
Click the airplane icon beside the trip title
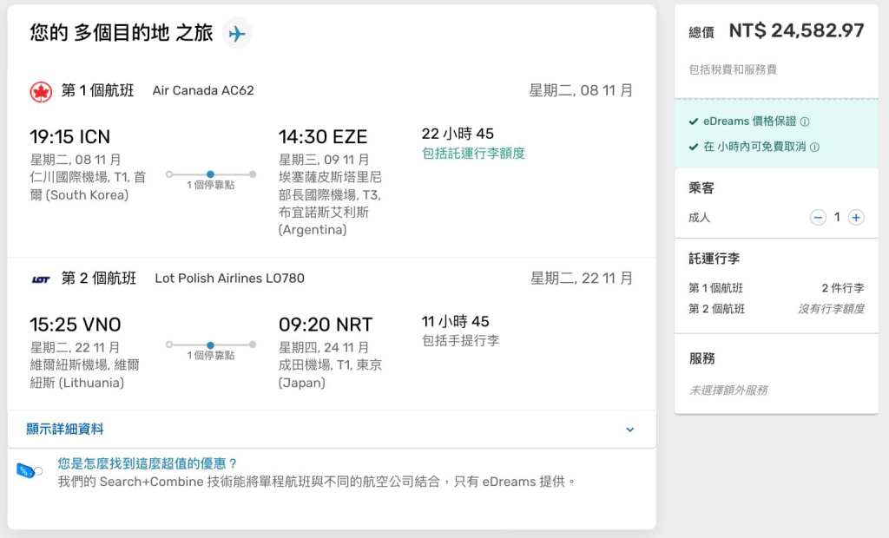pos(236,34)
